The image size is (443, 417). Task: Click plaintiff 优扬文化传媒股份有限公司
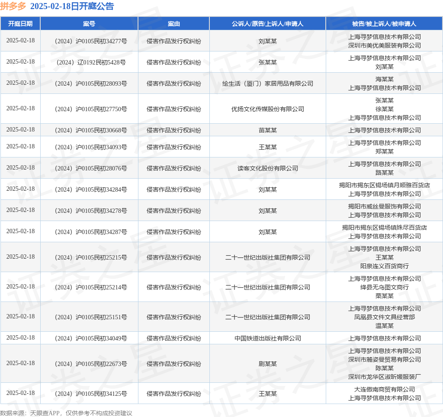click(x=267, y=109)
